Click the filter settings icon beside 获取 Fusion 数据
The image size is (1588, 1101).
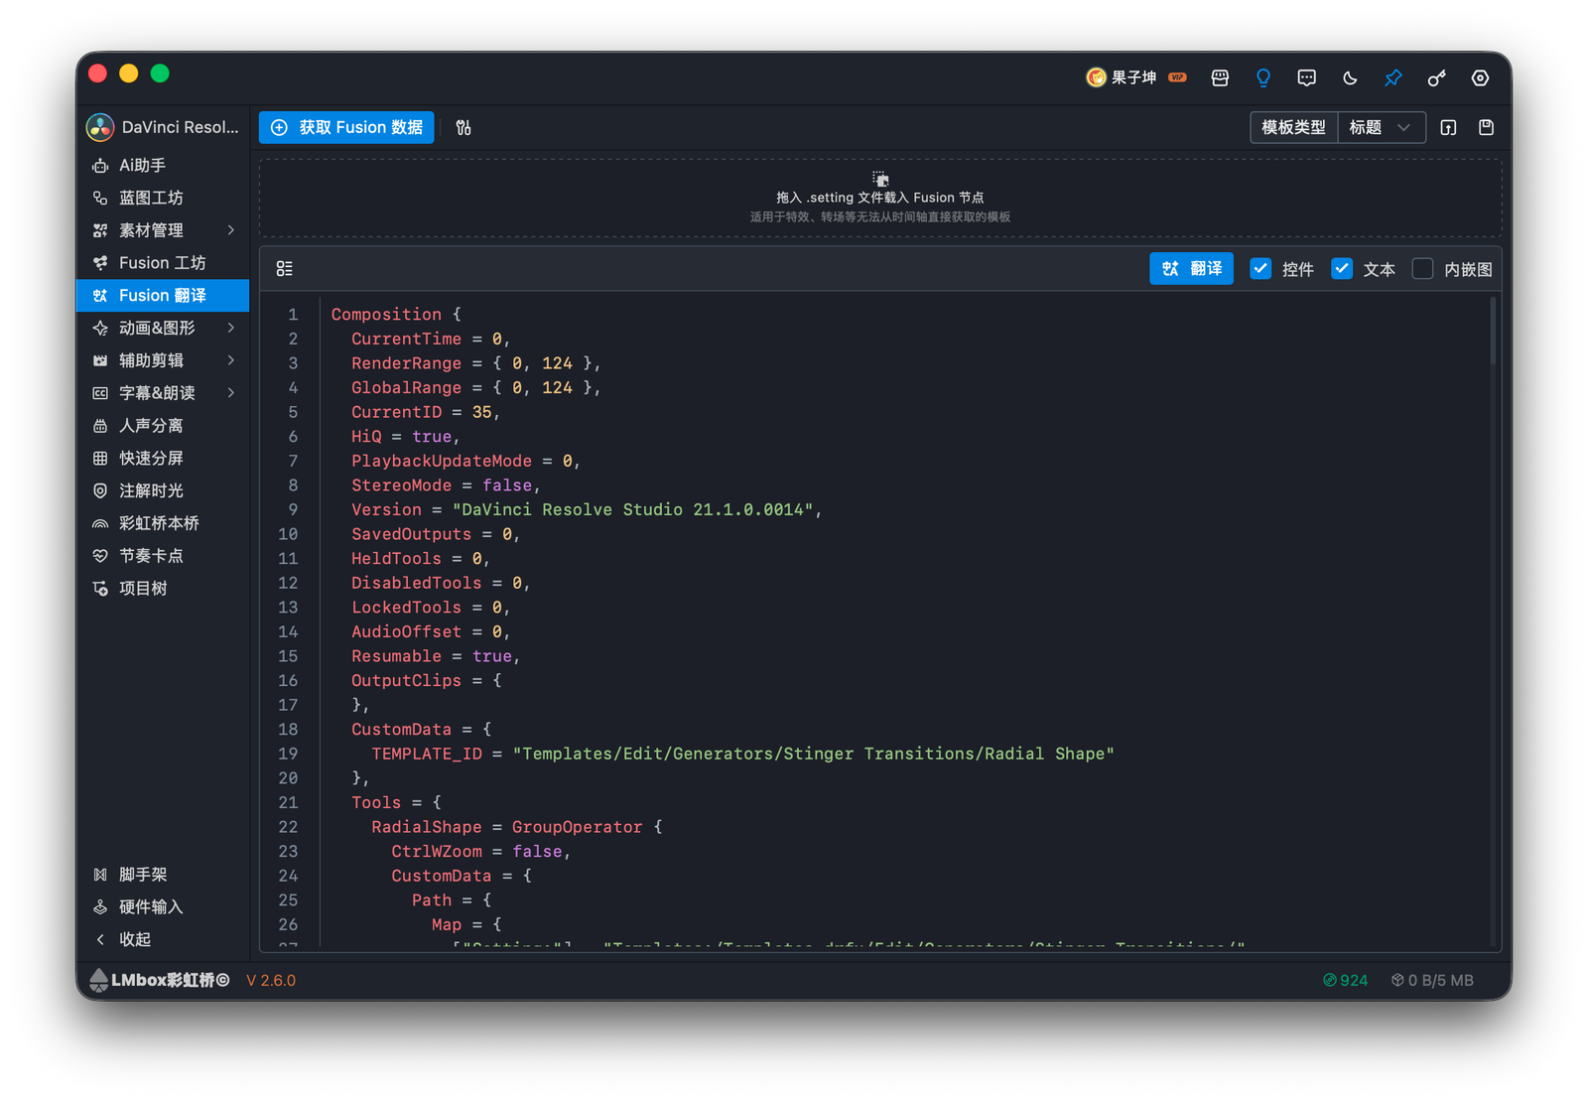(463, 127)
